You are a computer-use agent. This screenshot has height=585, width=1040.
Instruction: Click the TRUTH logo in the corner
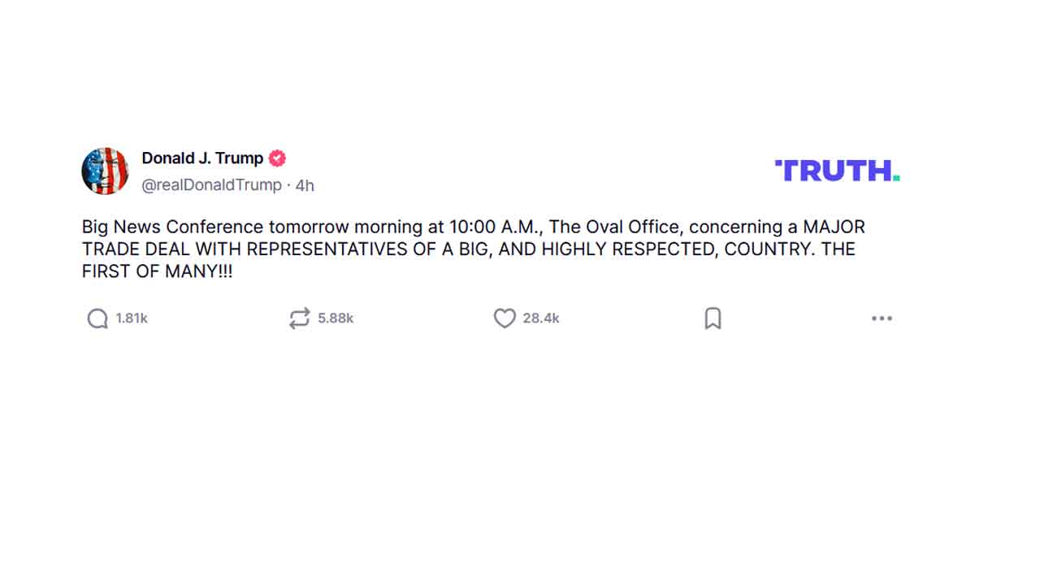(x=837, y=171)
